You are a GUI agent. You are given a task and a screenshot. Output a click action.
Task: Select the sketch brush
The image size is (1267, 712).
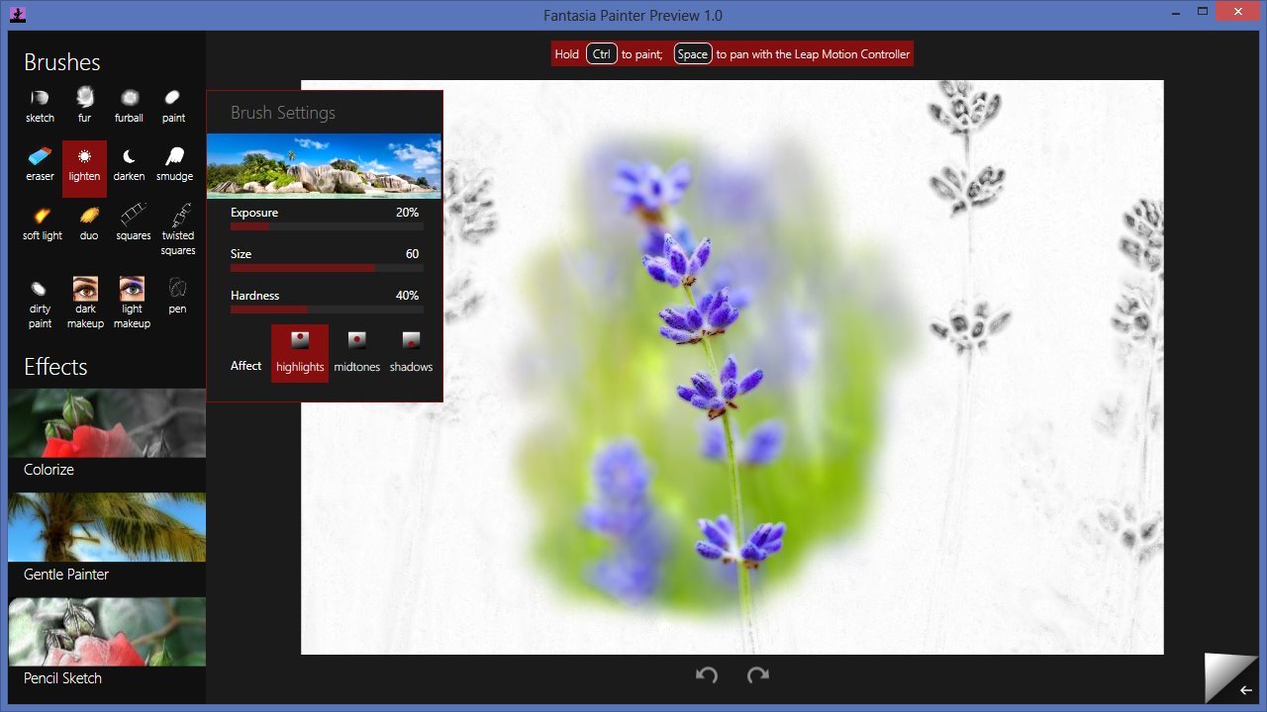(40, 106)
